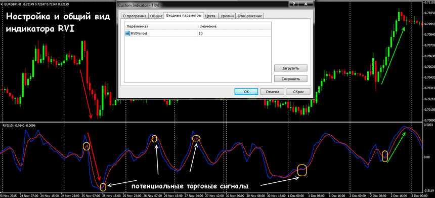Screen dimensions: 435x198
Task: Click the Загрузить button
Action: 290,68
